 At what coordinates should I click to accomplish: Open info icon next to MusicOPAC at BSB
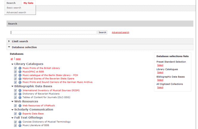20,72
